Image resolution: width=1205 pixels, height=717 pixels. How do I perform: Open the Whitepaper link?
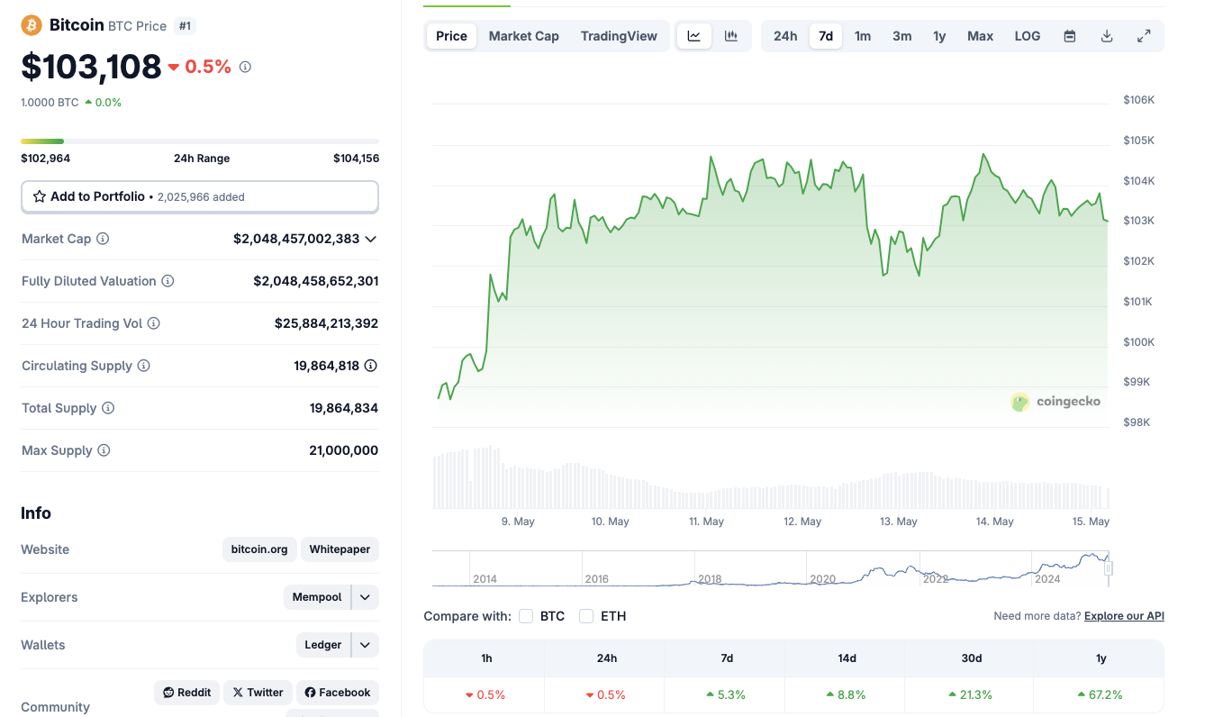click(340, 549)
